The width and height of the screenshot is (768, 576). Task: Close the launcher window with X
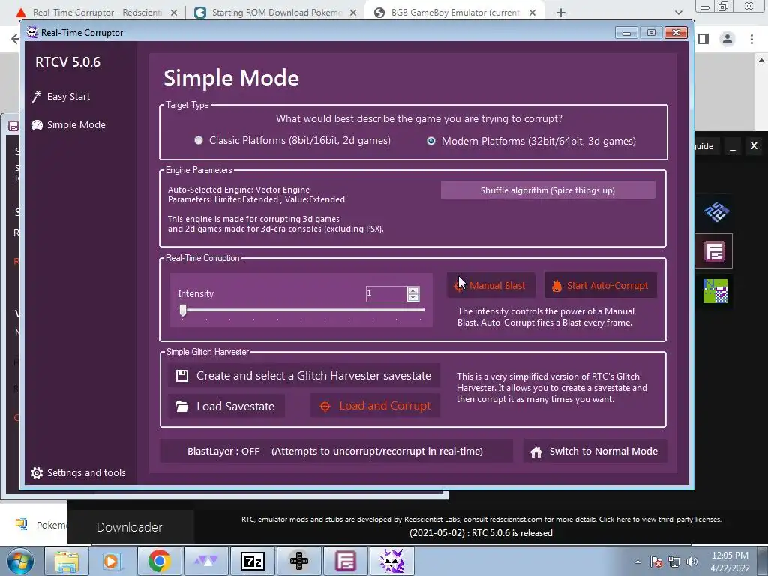[x=754, y=146]
